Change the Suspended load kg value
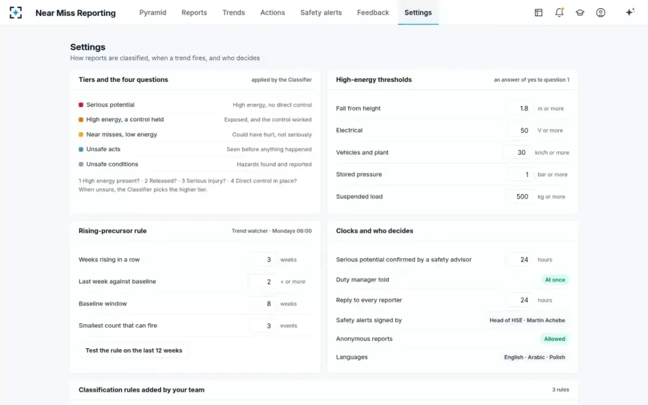This screenshot has width=648, height=405. tap(519, 197)
